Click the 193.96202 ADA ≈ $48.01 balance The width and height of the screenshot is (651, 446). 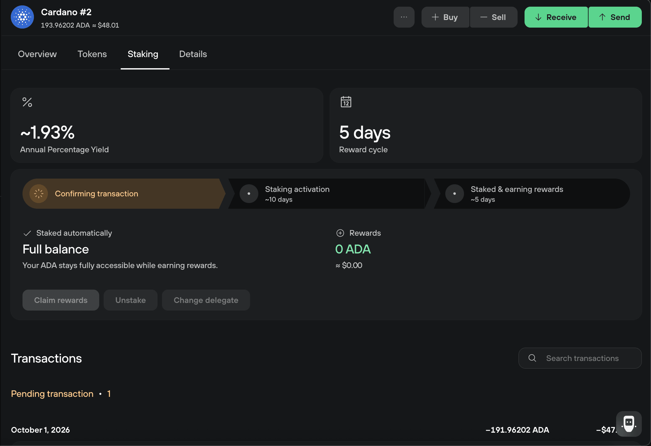pos(80,25)
